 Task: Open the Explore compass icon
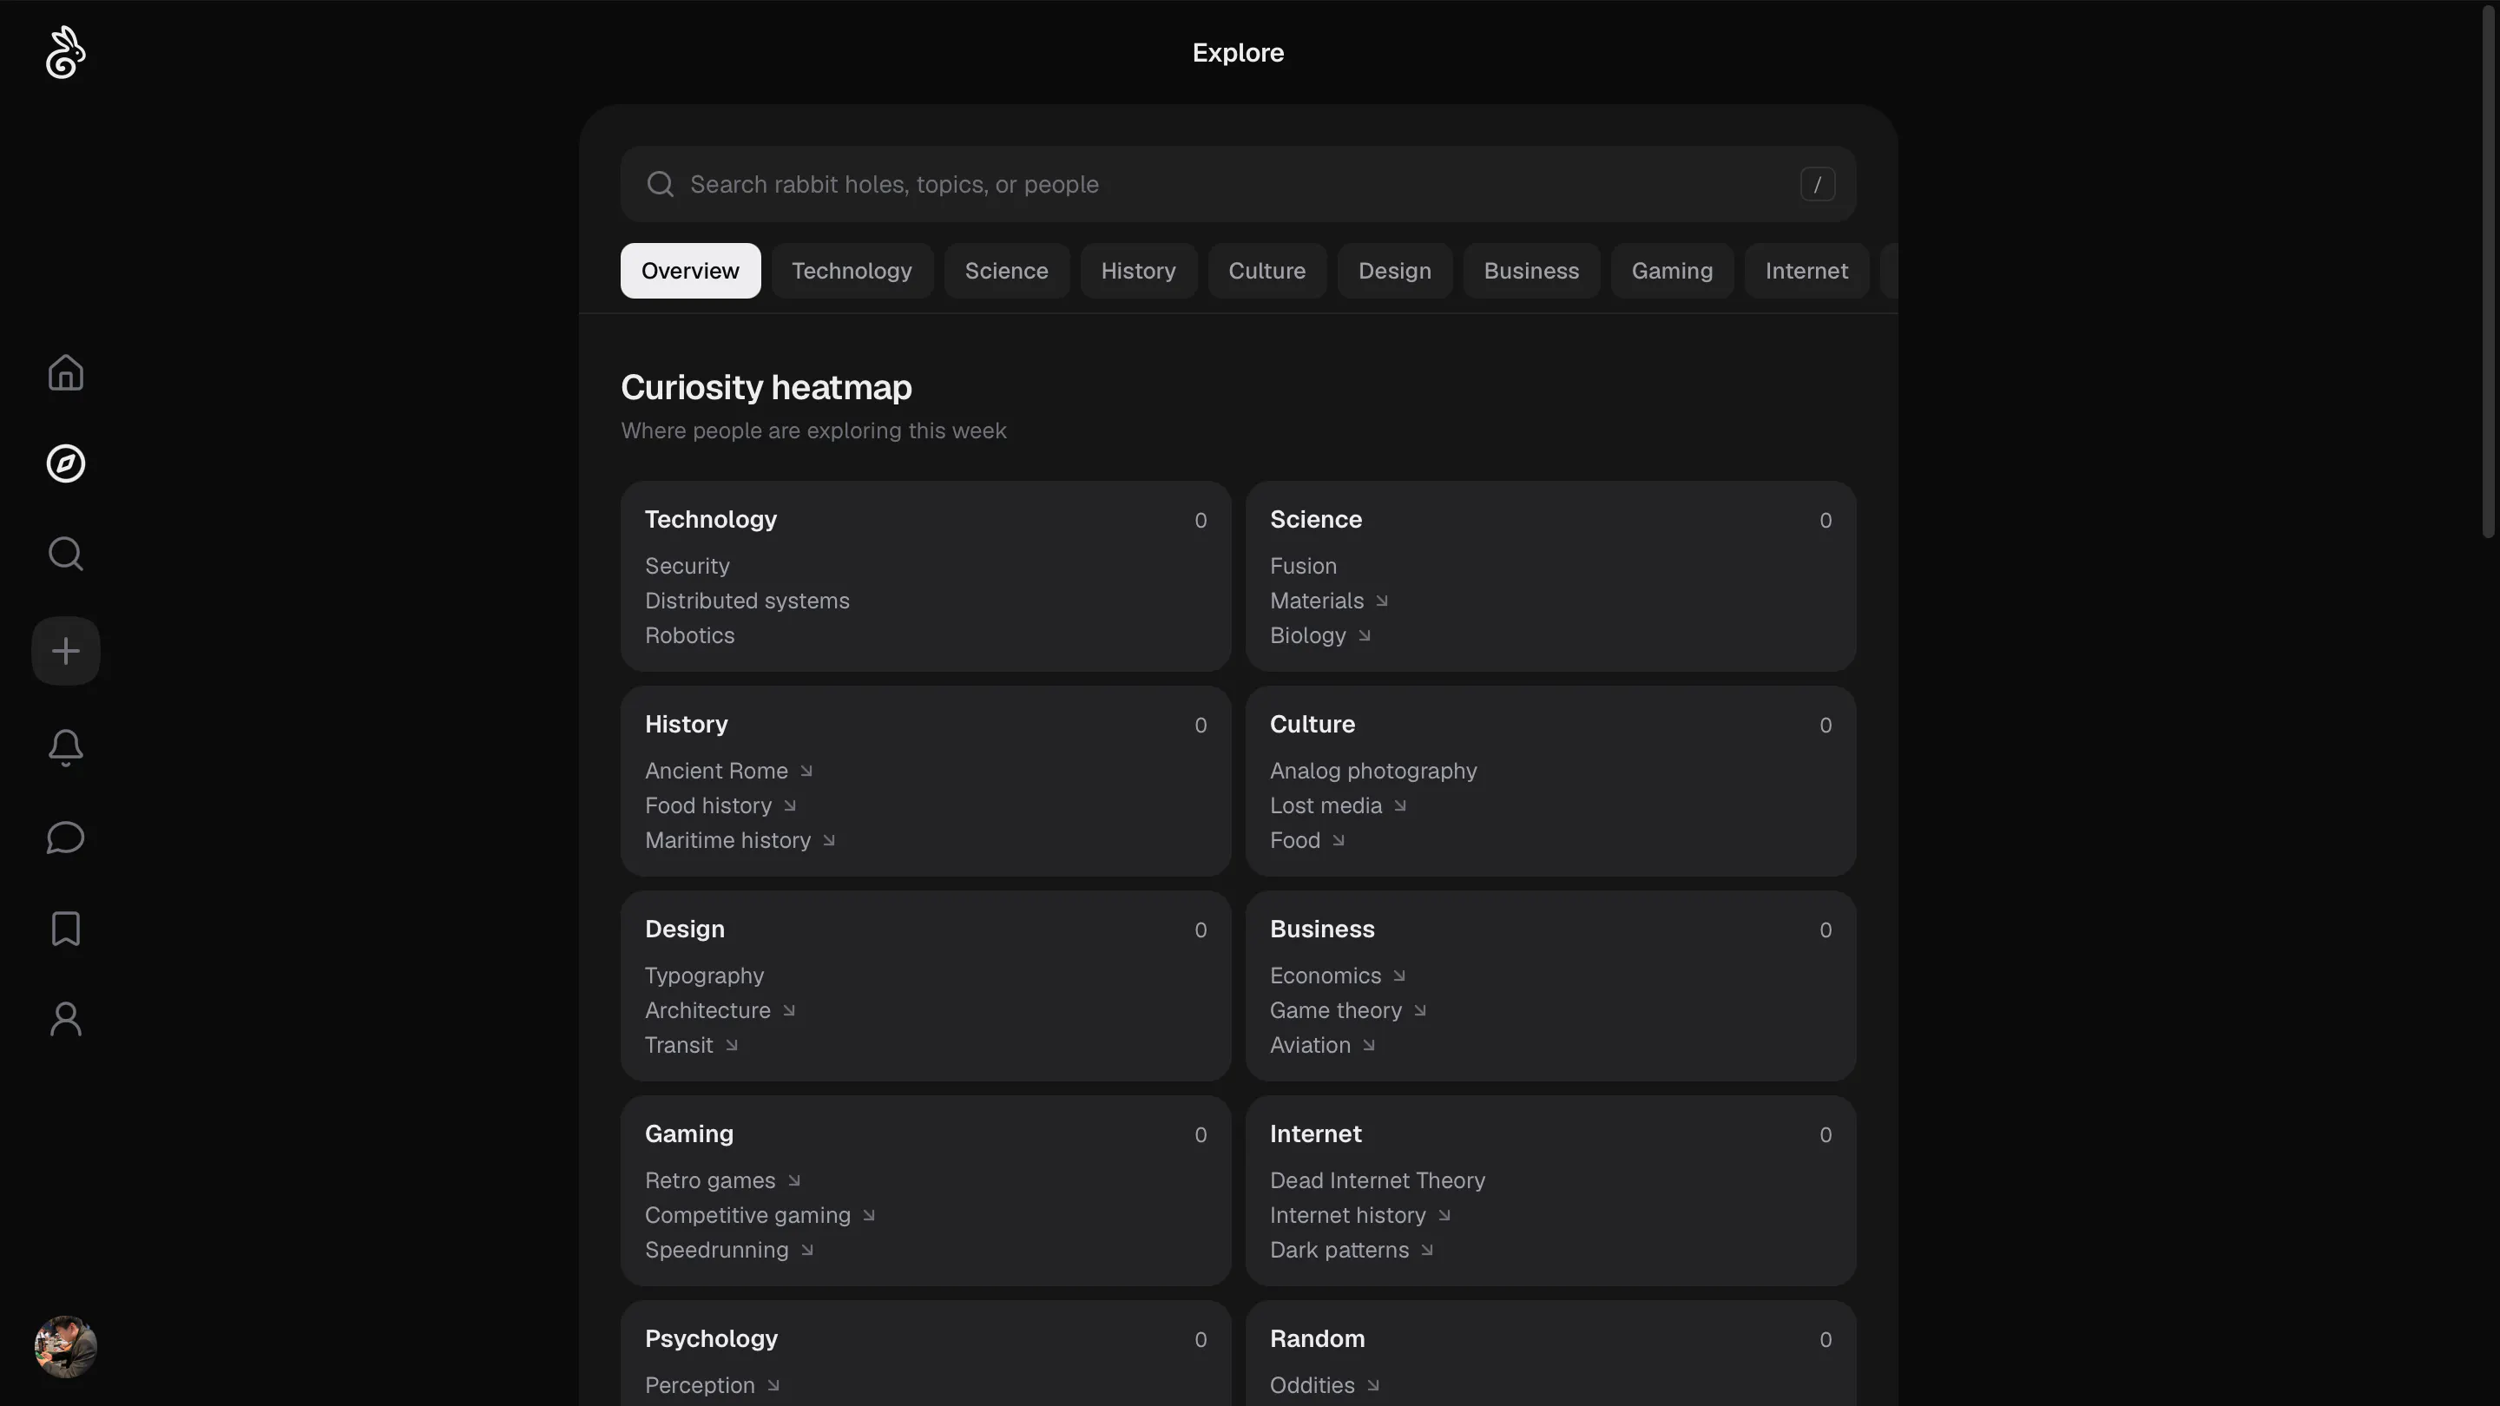[65, 463]
